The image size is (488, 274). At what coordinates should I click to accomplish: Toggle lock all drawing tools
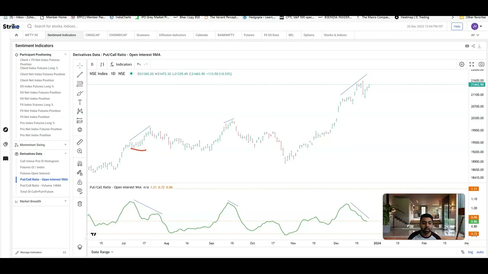pyautogui.click(x=80, y=182)
